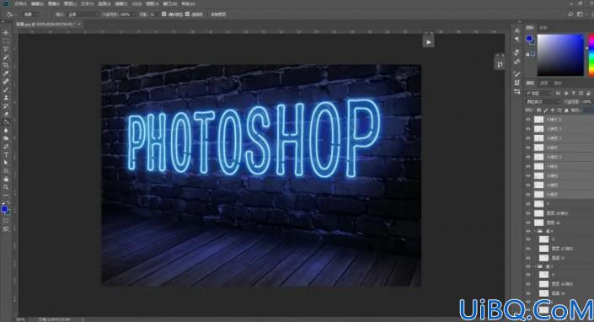
Task: Filter layers by pixel image icon
Action: 558,93
